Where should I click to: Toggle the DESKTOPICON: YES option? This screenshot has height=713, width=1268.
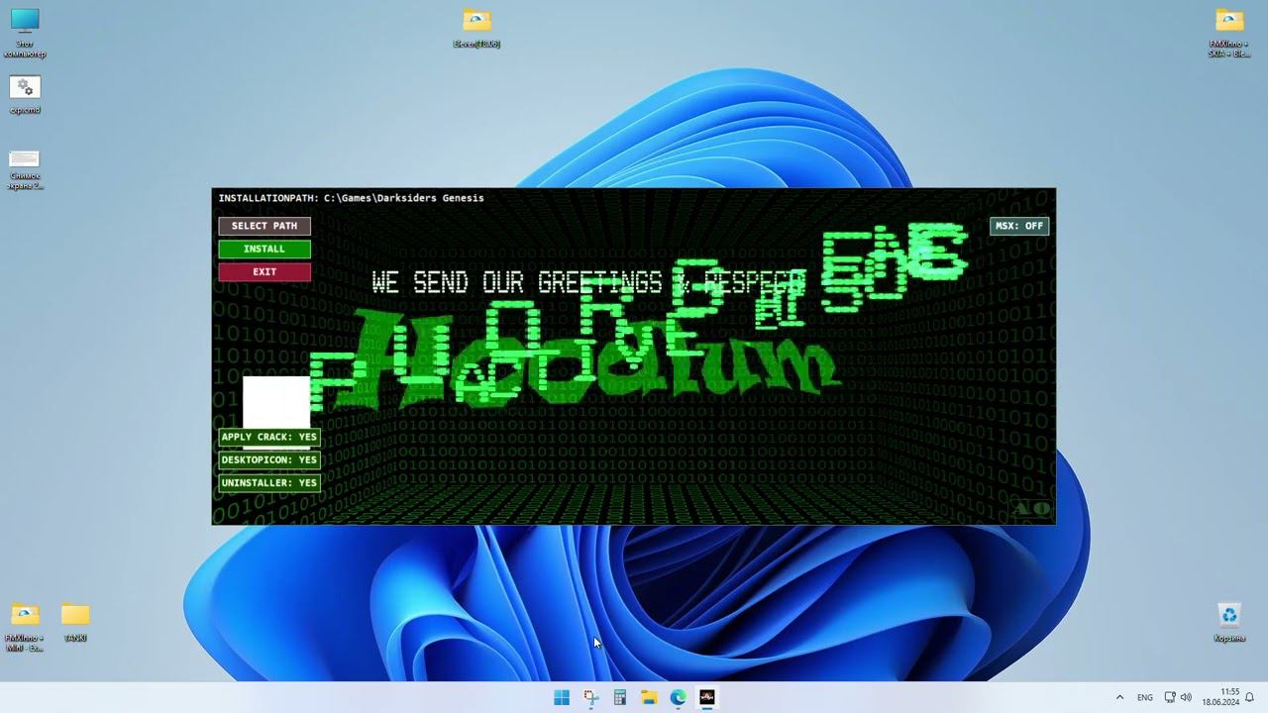(x=269, y=459)
